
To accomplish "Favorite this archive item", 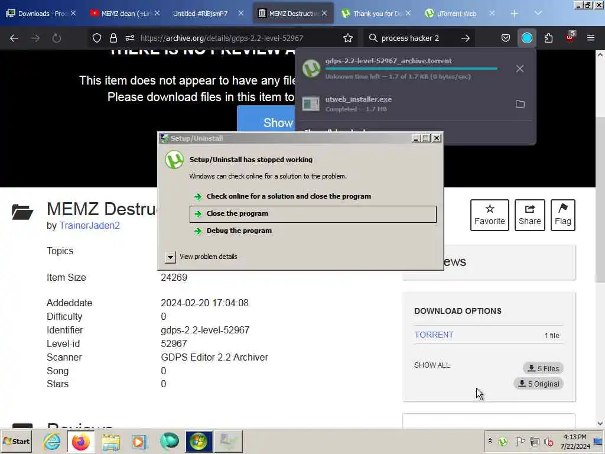I will [490, 215].
